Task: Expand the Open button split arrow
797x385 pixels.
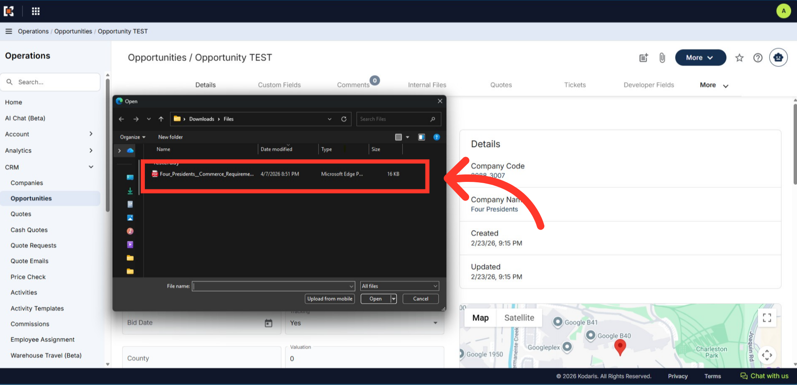Action: tap(394, 299)
